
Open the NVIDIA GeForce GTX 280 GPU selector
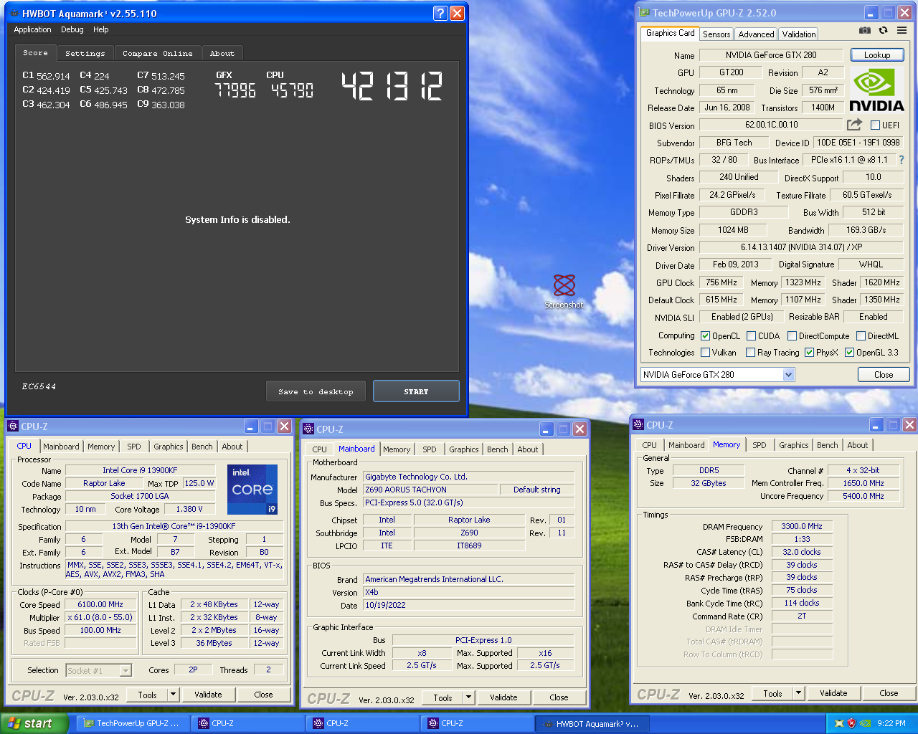point(717,374)
